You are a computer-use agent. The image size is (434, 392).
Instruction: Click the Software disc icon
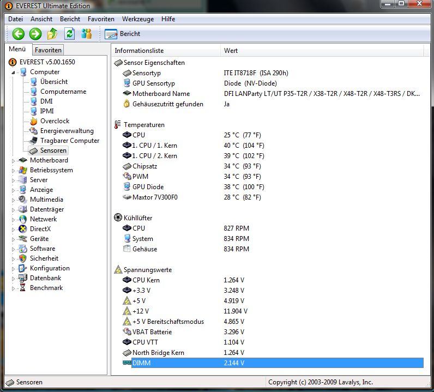pyautogui.click(x=23, y=248)
